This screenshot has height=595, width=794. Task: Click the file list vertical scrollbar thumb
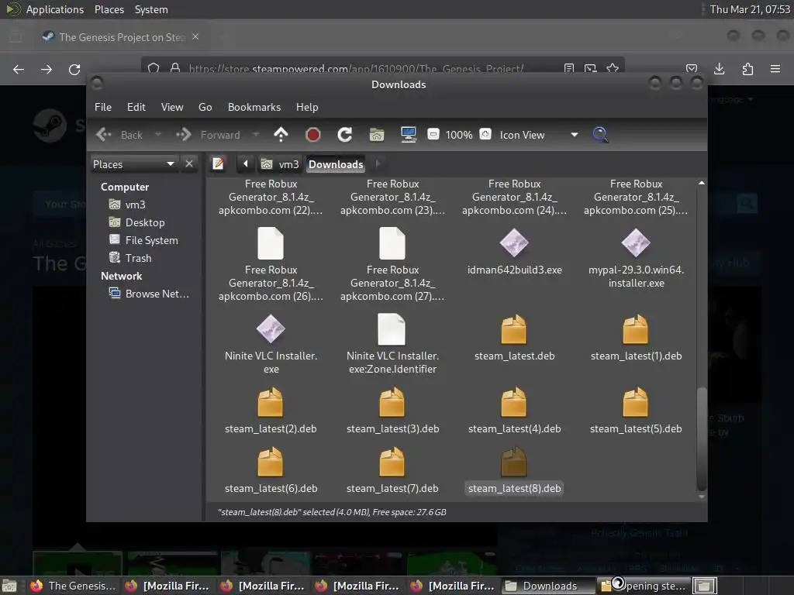click(x=701, y=439)
